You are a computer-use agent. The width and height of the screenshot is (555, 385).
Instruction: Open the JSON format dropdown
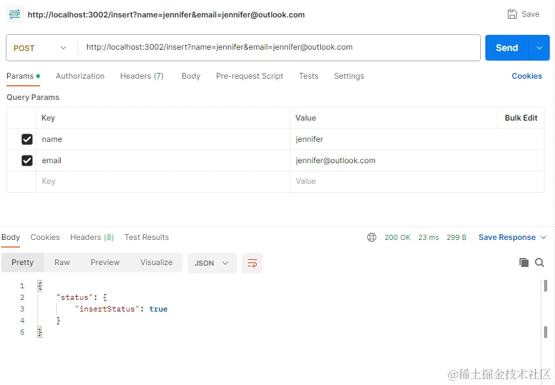[x=212, y=263]
